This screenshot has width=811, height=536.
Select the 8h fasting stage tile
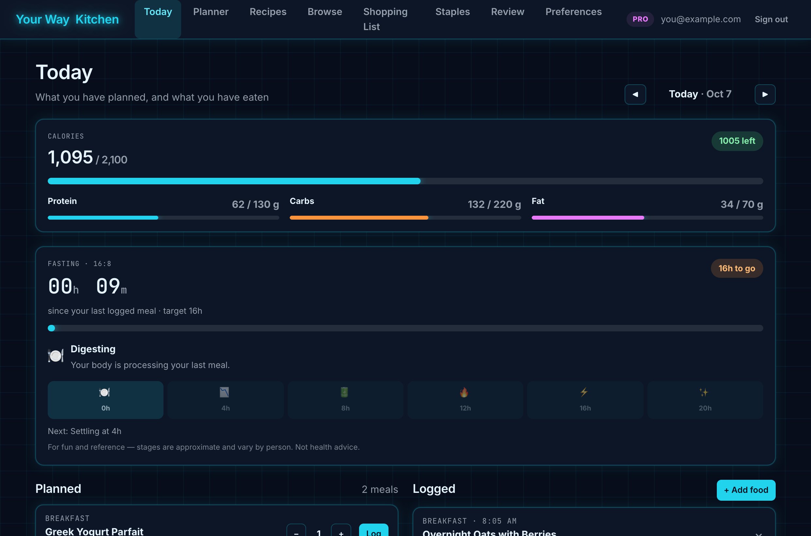click(345, 400)
